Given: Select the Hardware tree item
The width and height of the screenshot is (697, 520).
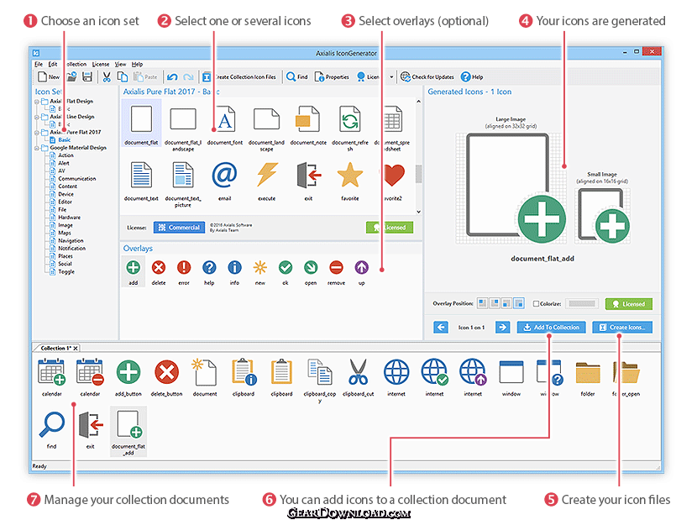Looking at the screenshot, I should tap(70, 218).
